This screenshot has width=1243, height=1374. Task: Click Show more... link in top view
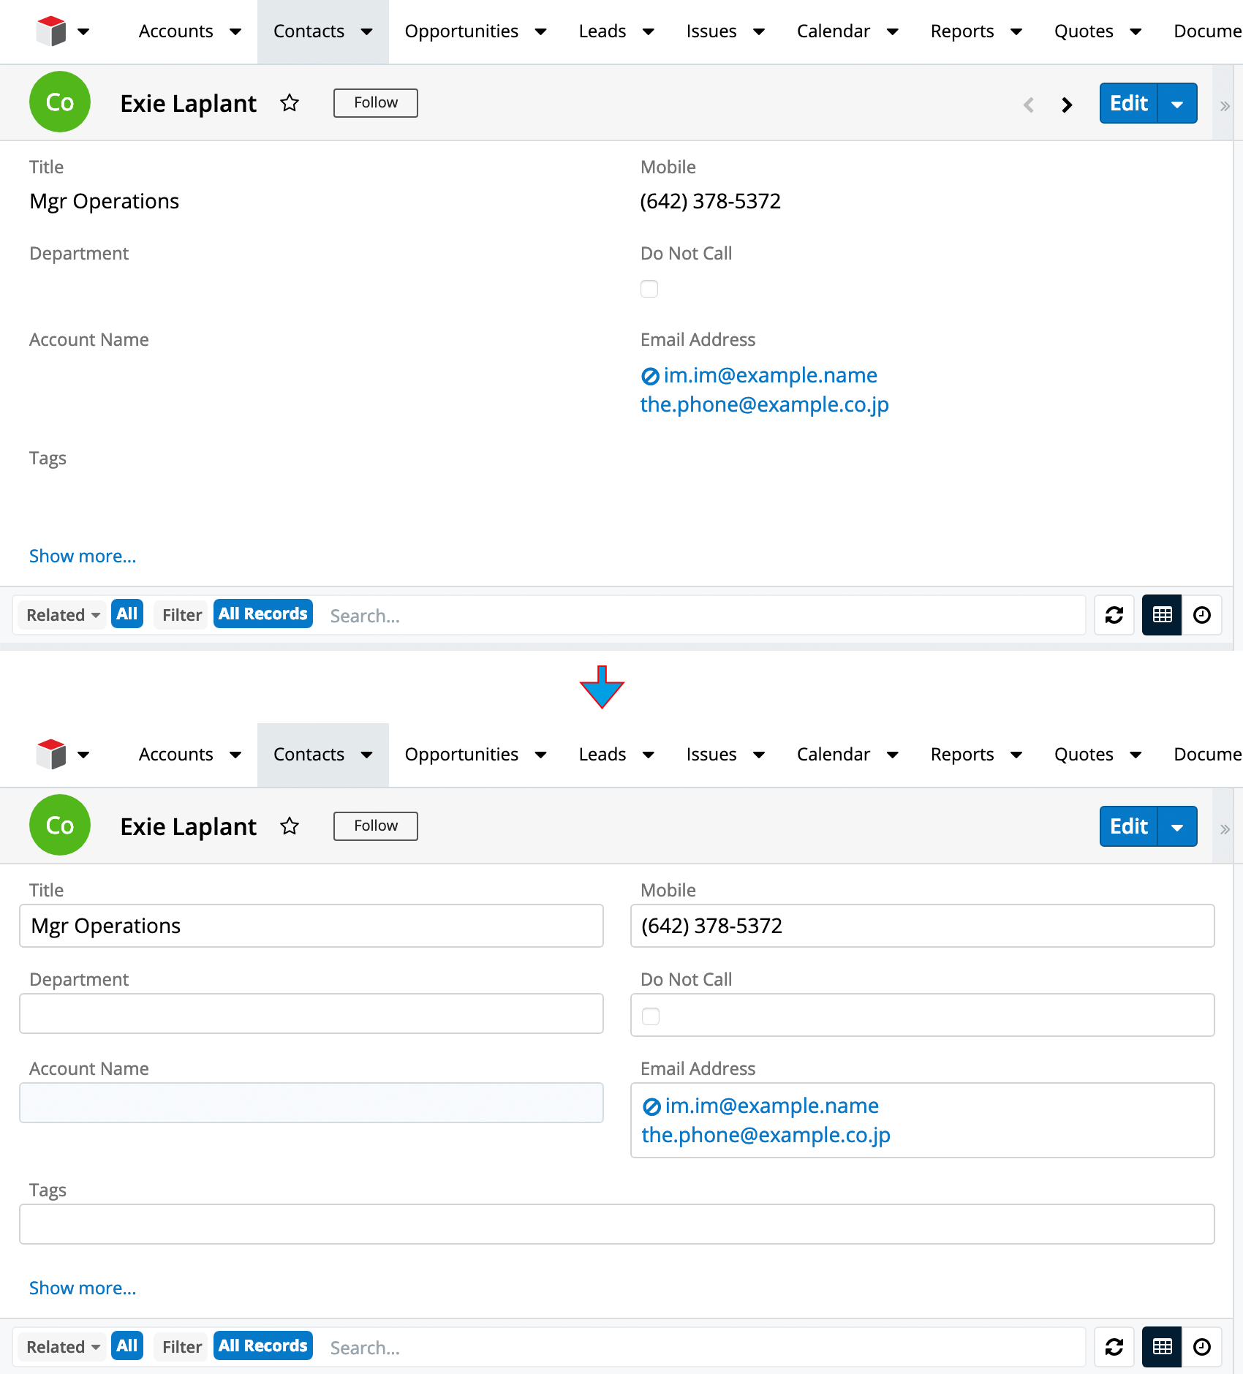click(x=83, y=556)
